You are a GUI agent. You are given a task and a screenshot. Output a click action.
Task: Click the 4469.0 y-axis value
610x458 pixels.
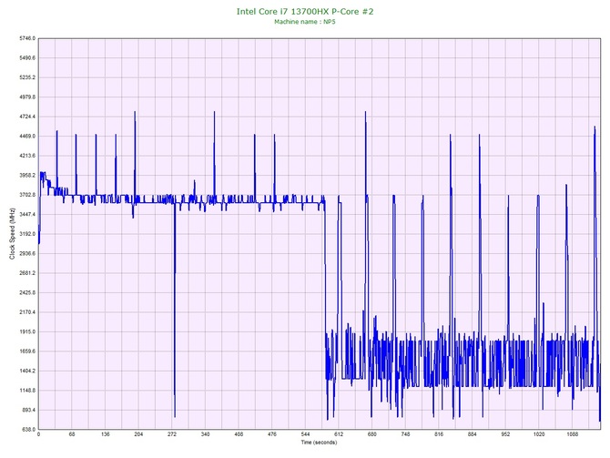[27, 137]
